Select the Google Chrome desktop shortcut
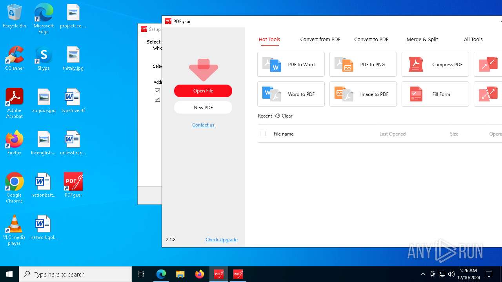The width and height of the screenshot is (502, 282). pos(15,188)
